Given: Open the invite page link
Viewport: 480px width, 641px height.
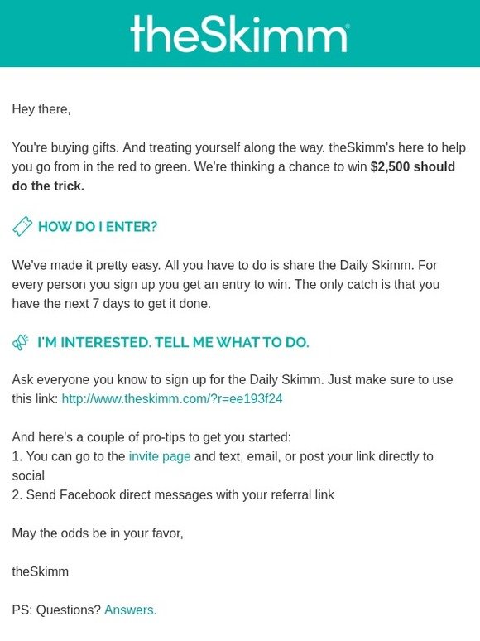Looking at the screenshot, I should point(160,456).
